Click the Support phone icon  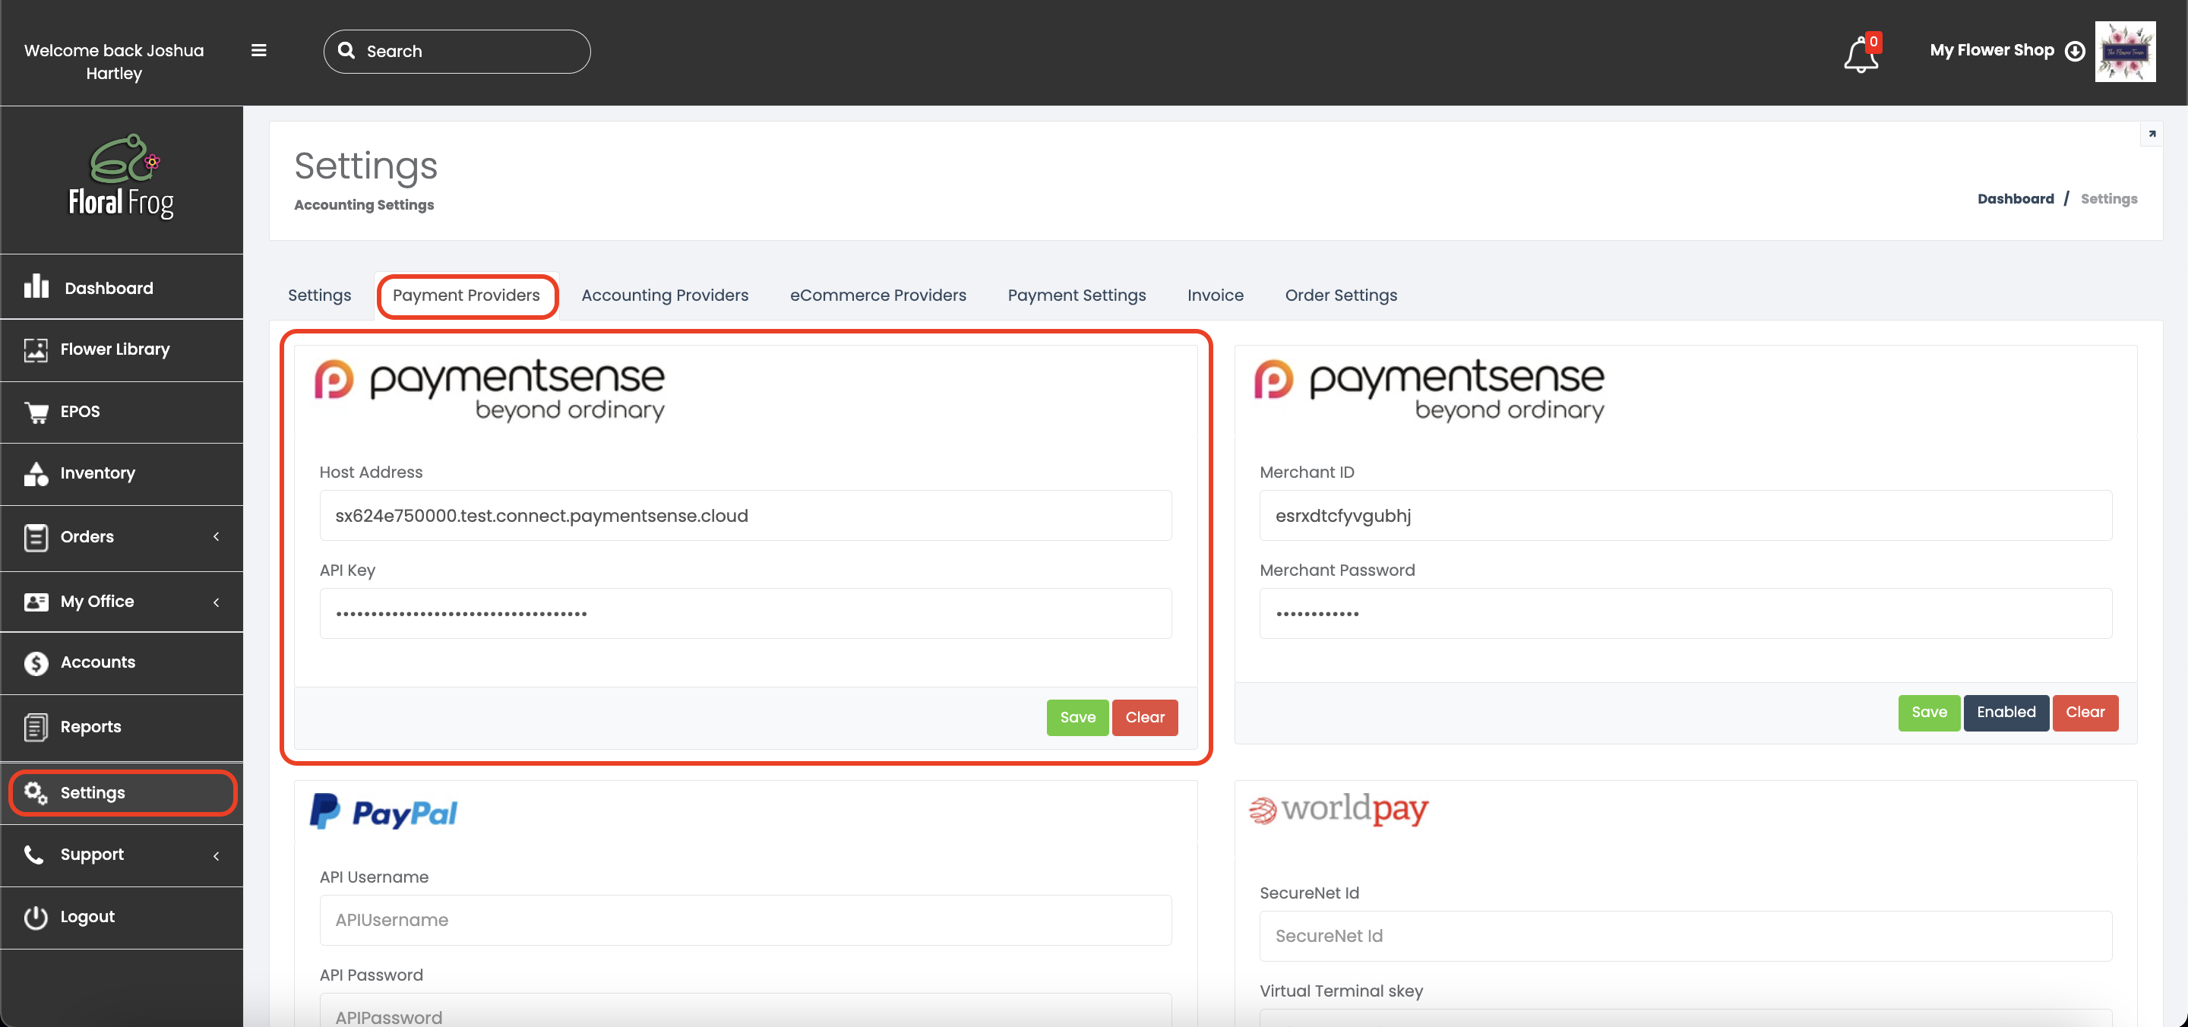(x=36, y=855)
